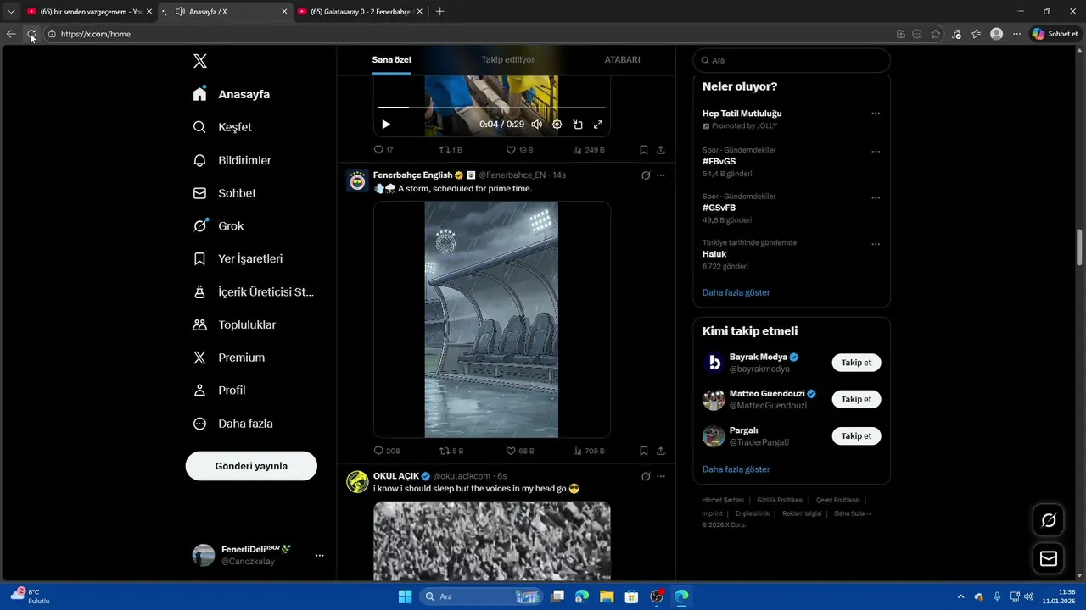Show more suggestions under Kimi takip etmeli
This screenshot has height=610, width=1086.
tap(736, 469)
